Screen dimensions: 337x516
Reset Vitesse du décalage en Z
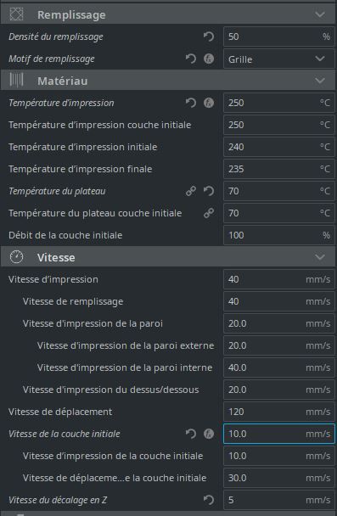tap(209, 500)
